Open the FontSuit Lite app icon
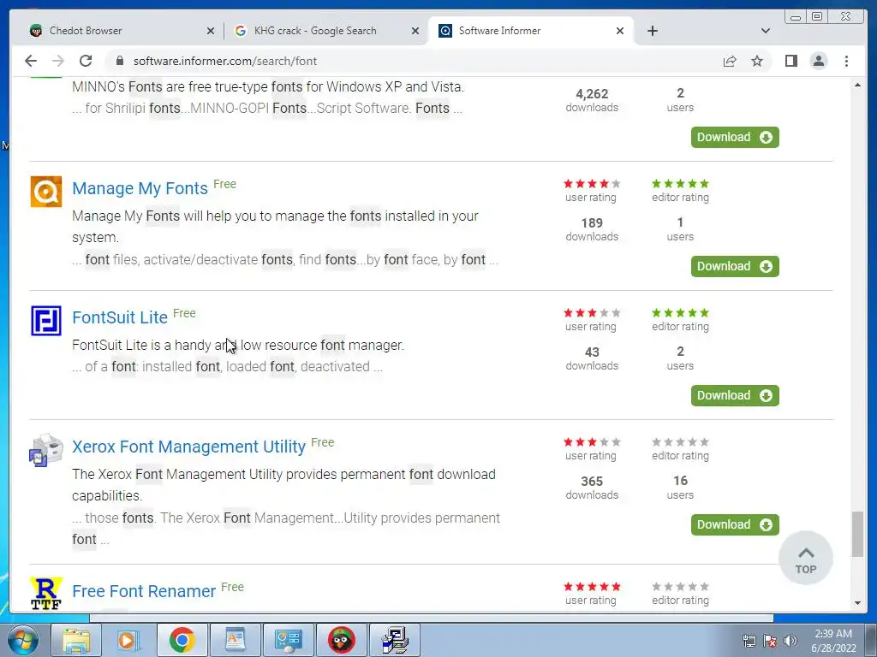Viewport: 877px width, 657px height. [46, 321]
